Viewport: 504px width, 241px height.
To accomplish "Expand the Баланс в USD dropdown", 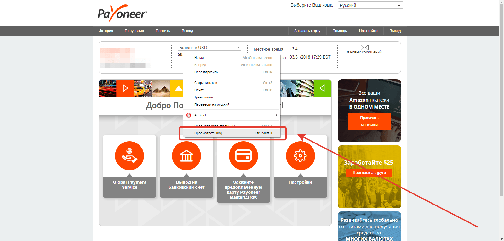I will (209, 48).
